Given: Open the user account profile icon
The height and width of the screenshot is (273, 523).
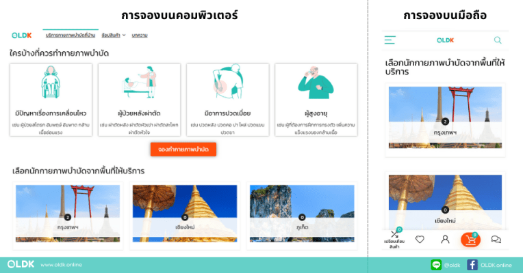Looking at the screenshot, I should tap(445, 240).
